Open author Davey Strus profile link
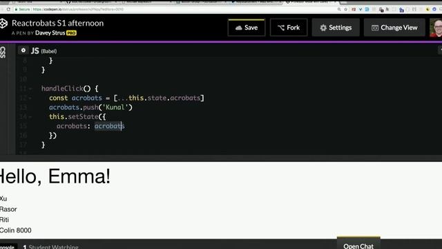This screenshot has width=442, height=249. click(50, 33)
